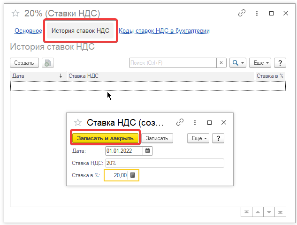Screen dimensions: 297x225
Task: Click the Создать button
Action: [24, 63]
